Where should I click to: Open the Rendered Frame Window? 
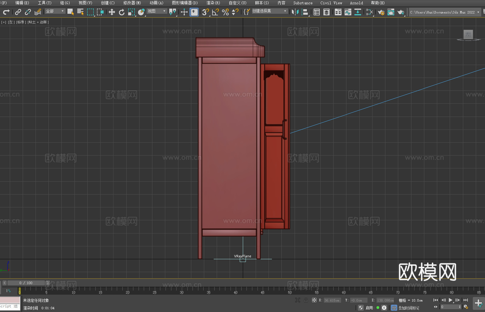391,12
